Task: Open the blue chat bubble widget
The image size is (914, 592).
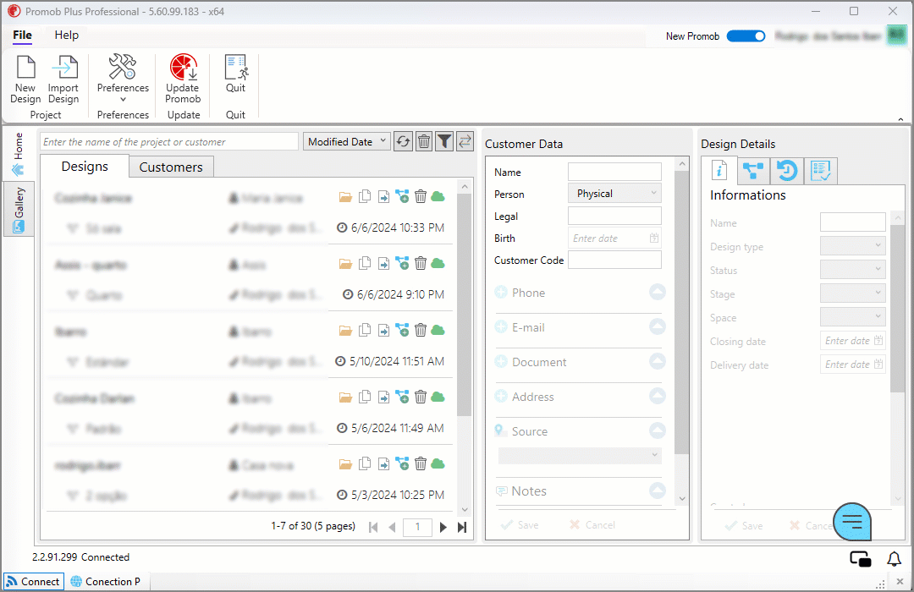Action: [x=852, y=521]
